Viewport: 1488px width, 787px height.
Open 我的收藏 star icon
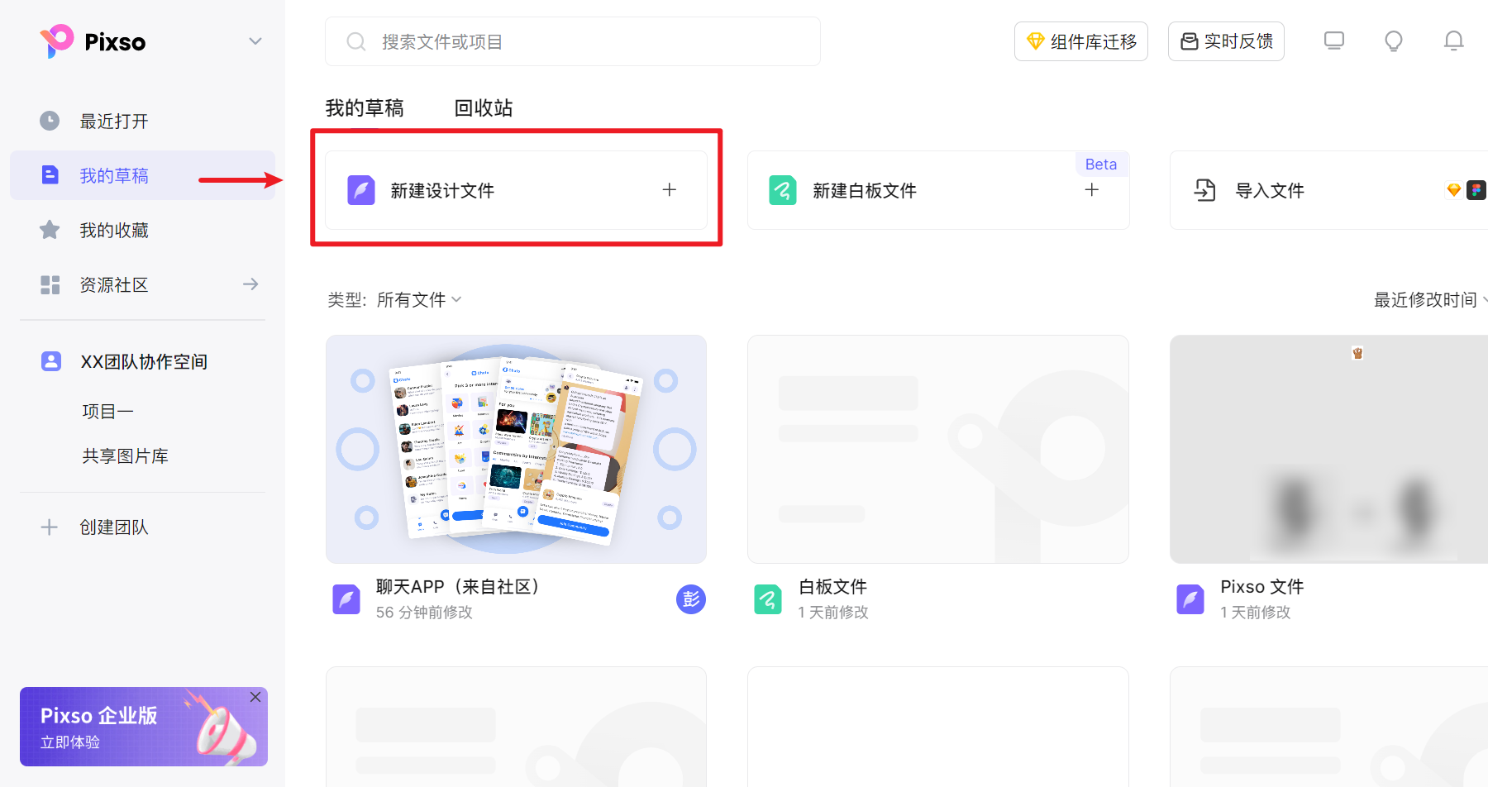click(x=50, y=230)
